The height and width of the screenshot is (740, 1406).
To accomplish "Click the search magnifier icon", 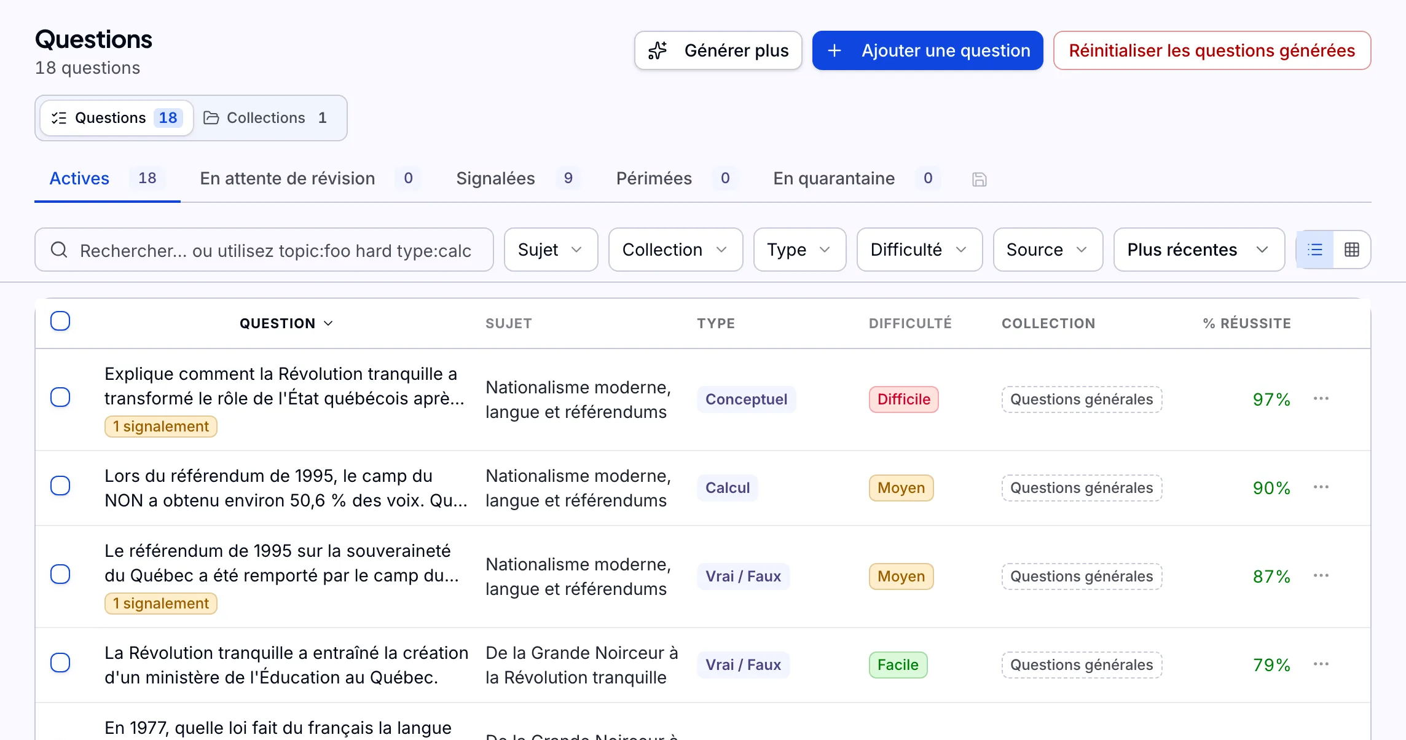I will [59, 250].
